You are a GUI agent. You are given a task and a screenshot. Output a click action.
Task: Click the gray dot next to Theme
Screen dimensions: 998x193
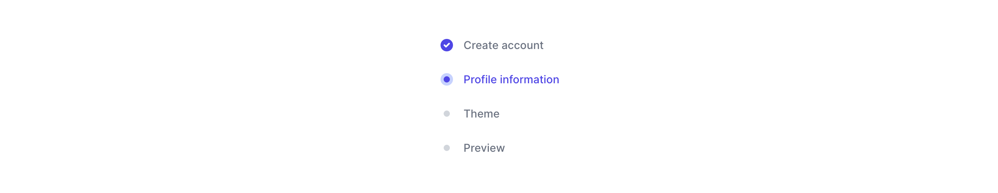coord(446,114)
